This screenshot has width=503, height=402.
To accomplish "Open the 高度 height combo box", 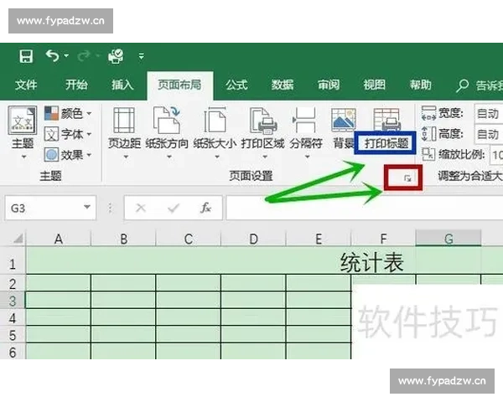I will pos(488,134).
